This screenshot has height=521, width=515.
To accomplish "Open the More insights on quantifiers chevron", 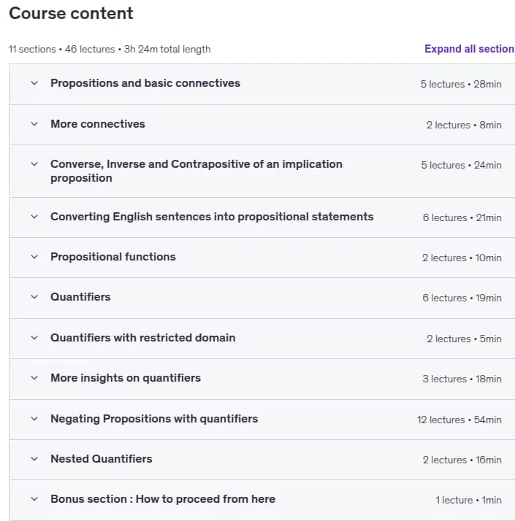I will pos(34,378).
